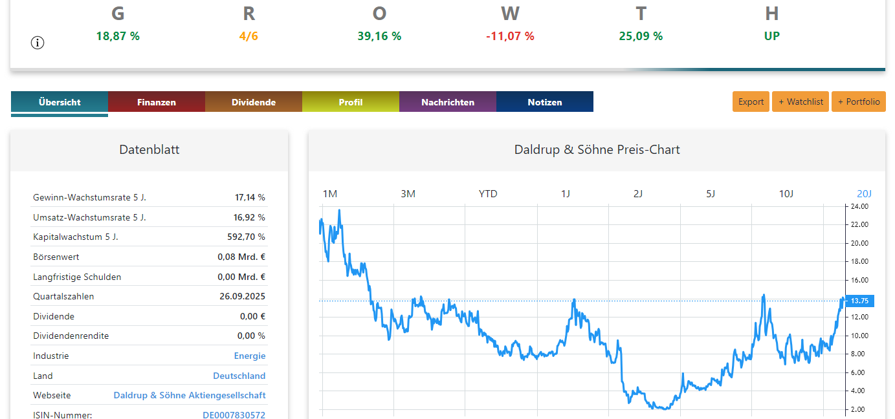Click the Kapitalwachstum 5 J. value 592,70 %
The height and width of the screenshot is (419, 895).
[x=247, y=237]
